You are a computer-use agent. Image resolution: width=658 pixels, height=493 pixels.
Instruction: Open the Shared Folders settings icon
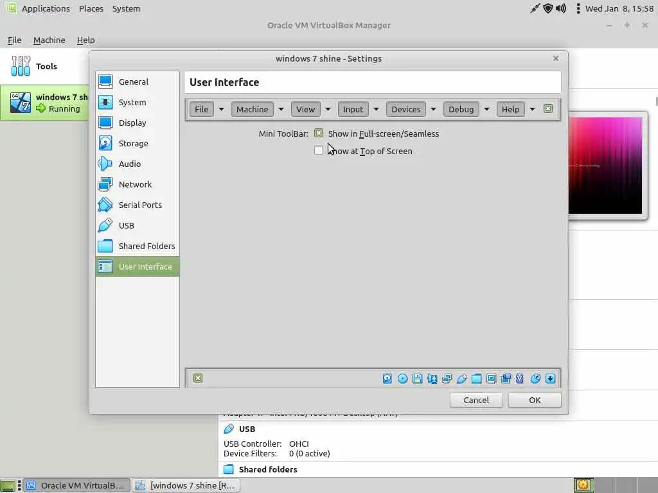point(105,246)
